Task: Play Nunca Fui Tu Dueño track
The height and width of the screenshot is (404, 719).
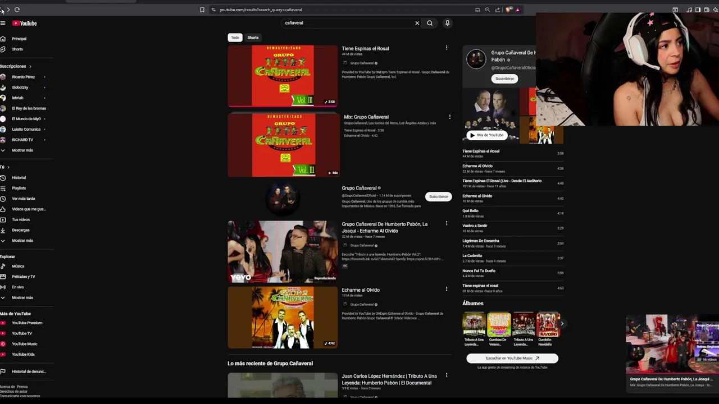Action: 512,273
